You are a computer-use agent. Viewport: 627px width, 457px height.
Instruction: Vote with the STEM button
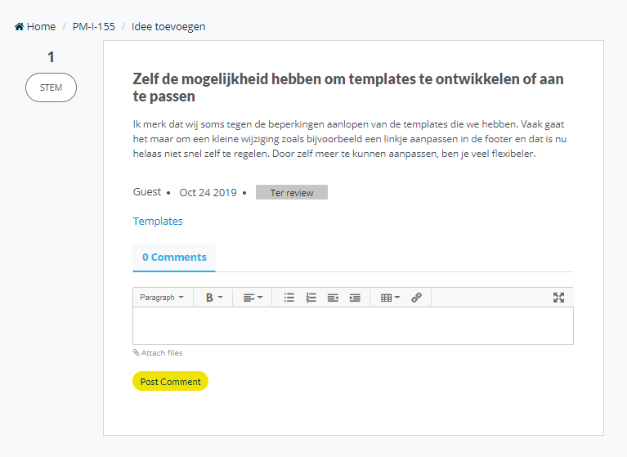(51, 87)
